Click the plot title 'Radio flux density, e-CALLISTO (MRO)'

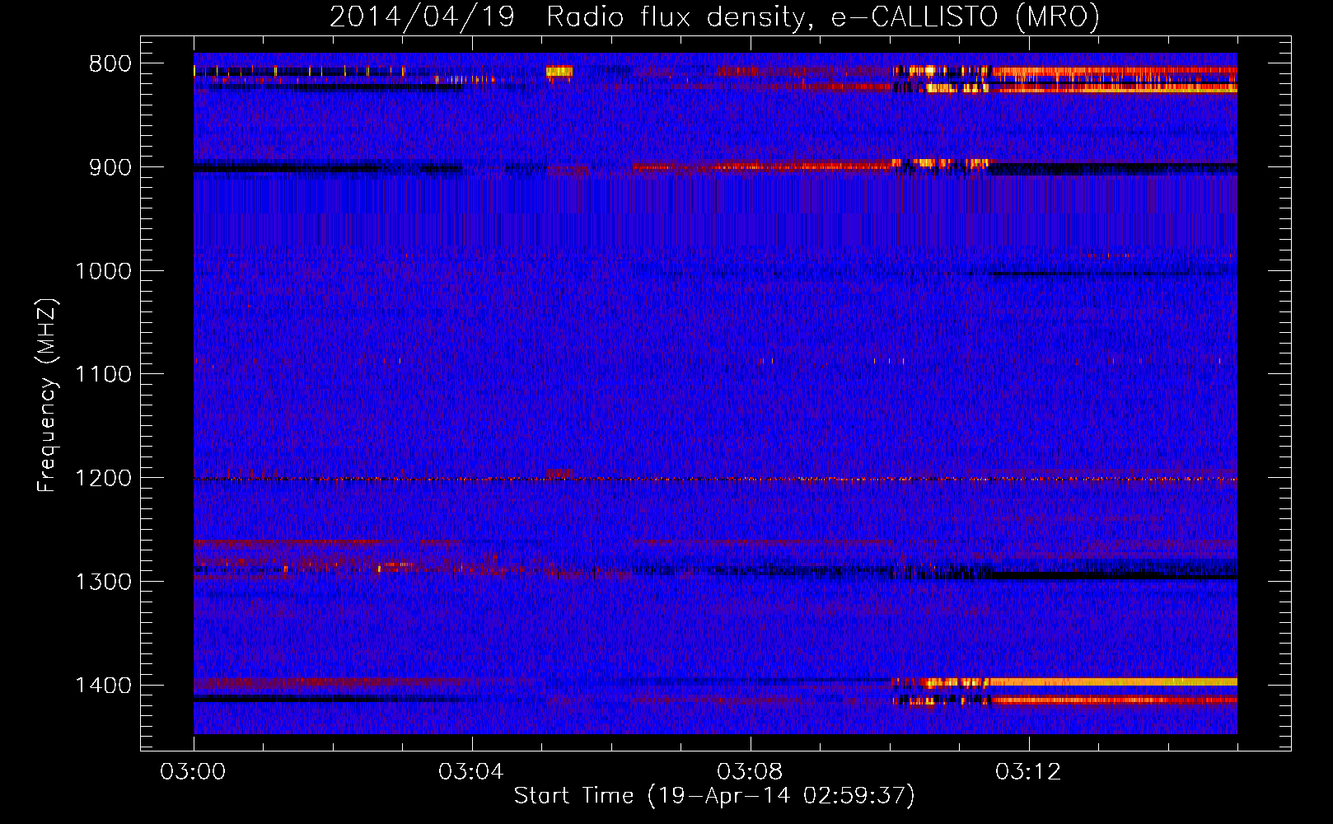point(823,16)
